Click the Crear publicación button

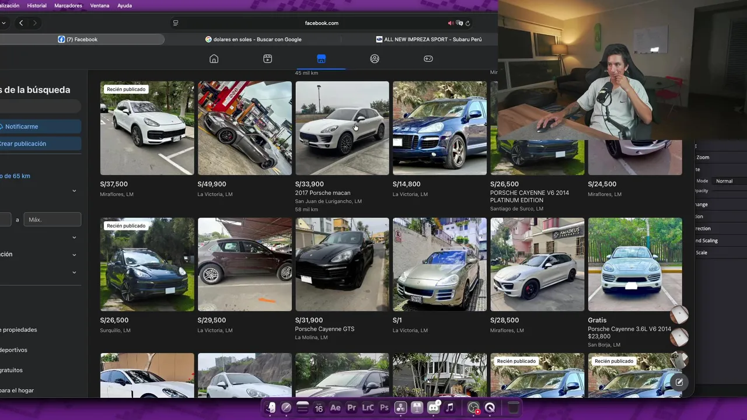point(40,143)
